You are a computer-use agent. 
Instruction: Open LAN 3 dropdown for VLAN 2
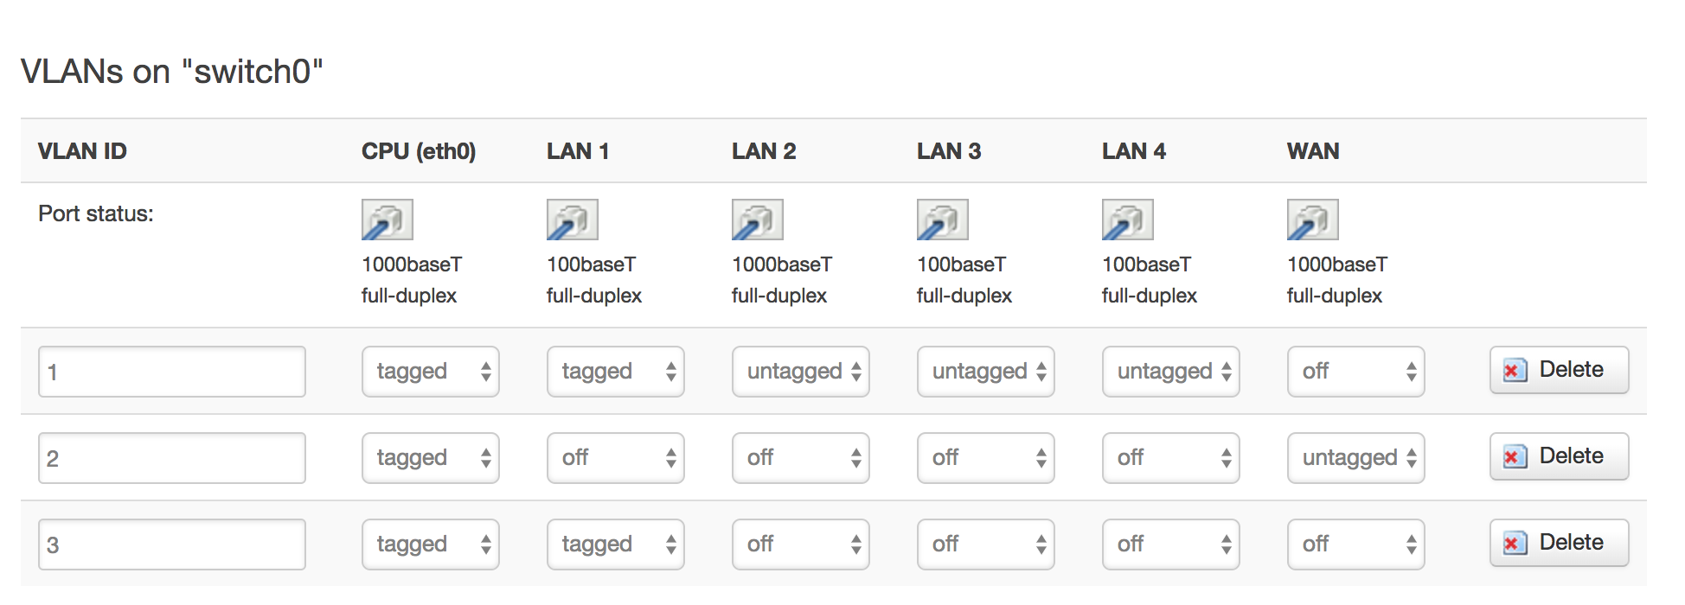pos(985,458)
